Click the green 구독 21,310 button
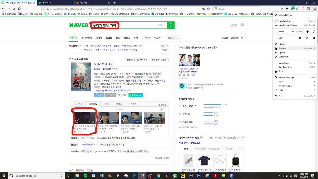The image size is (318, 179). (136, 95)
